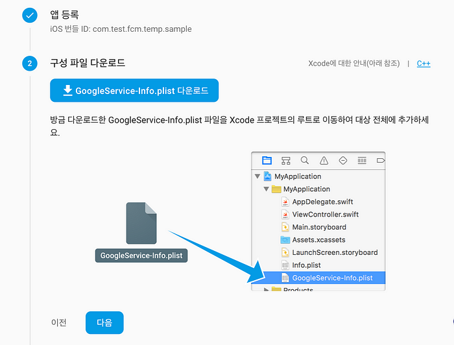Viewport: 454px width, 345px height.
Task: Open the issue navigator warning icon
Action: click(324, 160)
